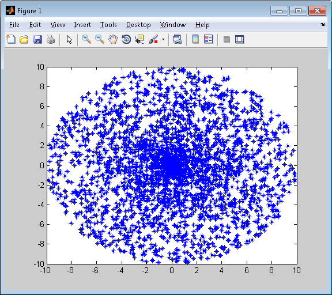Click the Hide Plot Tools icon
The image size is (332, 295).
(x=227, y=39)
